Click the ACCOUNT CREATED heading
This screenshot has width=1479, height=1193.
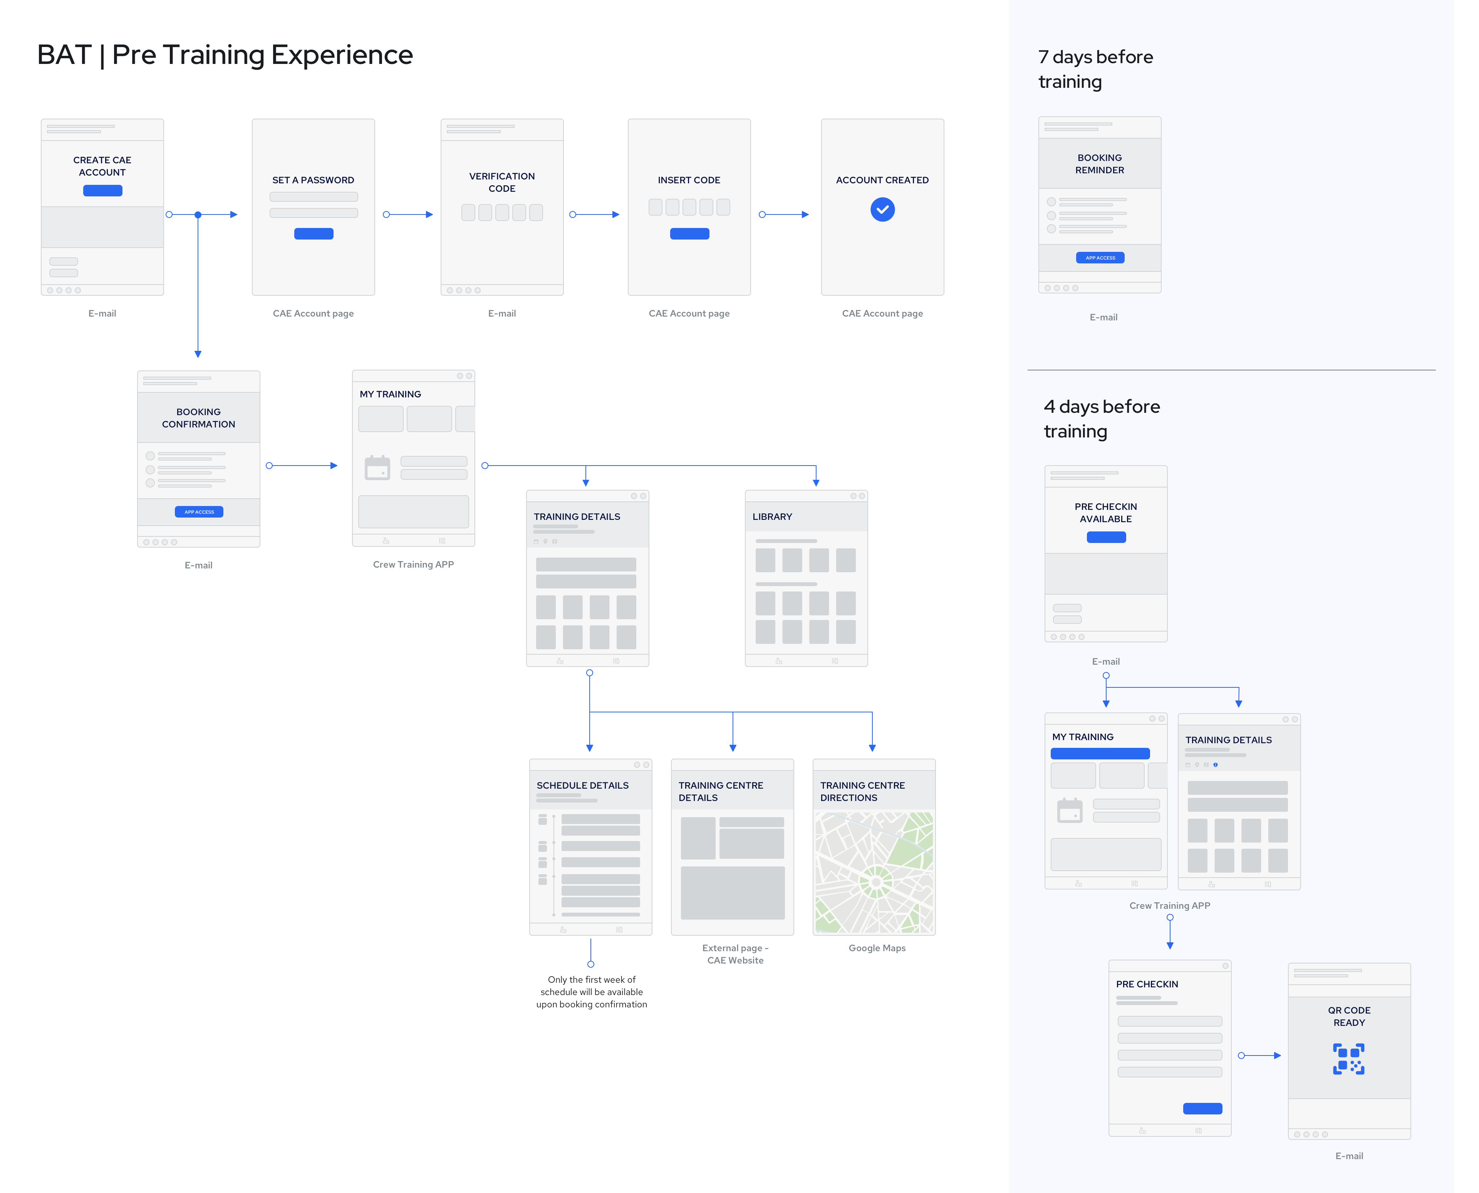(x=882, y=180)
